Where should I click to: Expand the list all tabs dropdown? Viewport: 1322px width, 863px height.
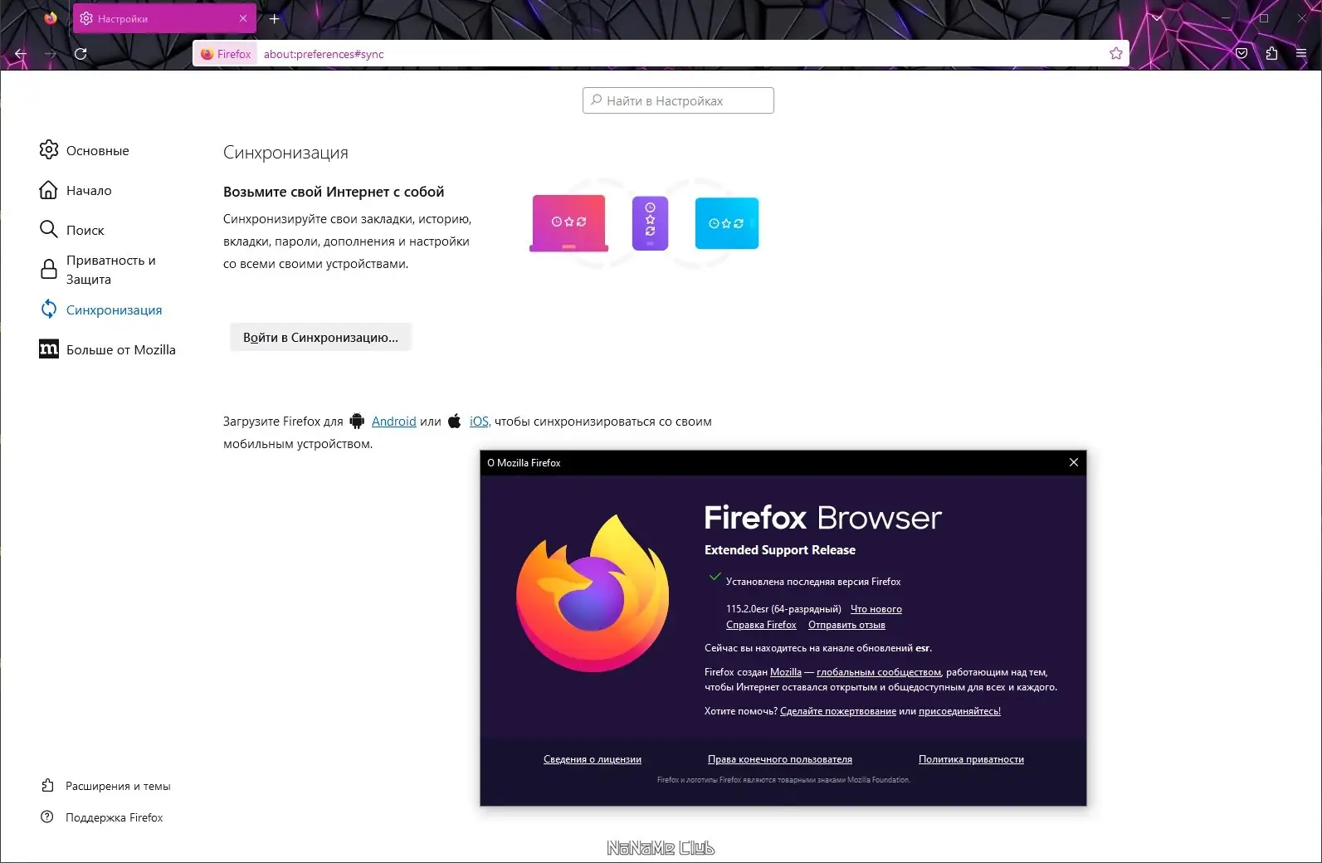coord(1157,17)
